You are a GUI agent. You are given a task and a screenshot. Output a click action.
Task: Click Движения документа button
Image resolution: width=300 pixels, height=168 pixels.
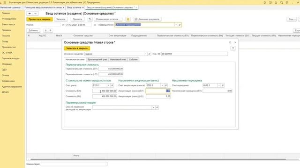[x=147, y=19]
